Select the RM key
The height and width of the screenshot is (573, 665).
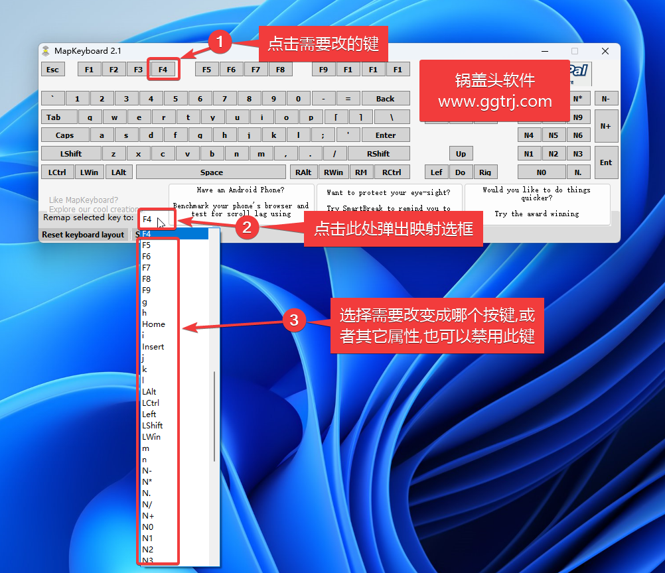pos(361,172)
